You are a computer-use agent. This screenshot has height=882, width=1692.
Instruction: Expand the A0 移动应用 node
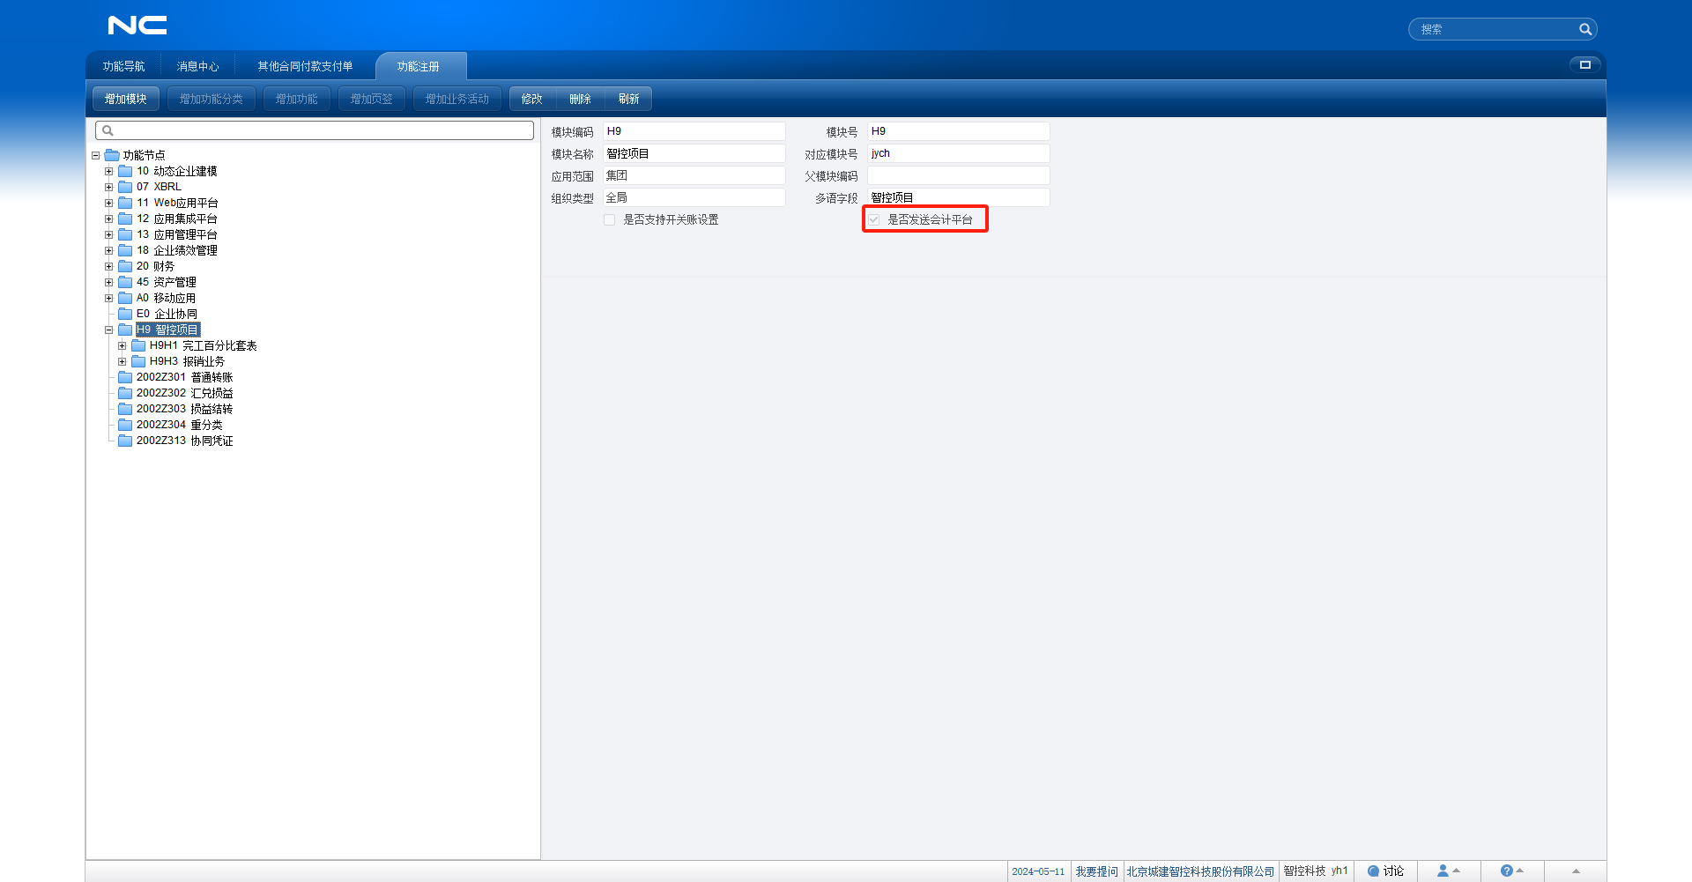tap(109, 298)
